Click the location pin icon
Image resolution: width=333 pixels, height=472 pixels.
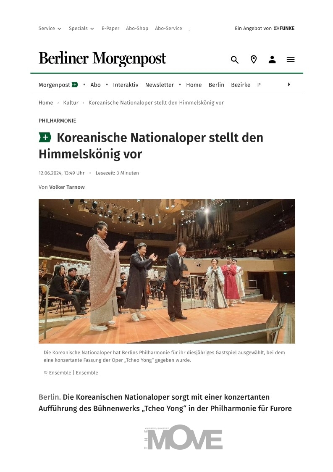tap(254, 60)
